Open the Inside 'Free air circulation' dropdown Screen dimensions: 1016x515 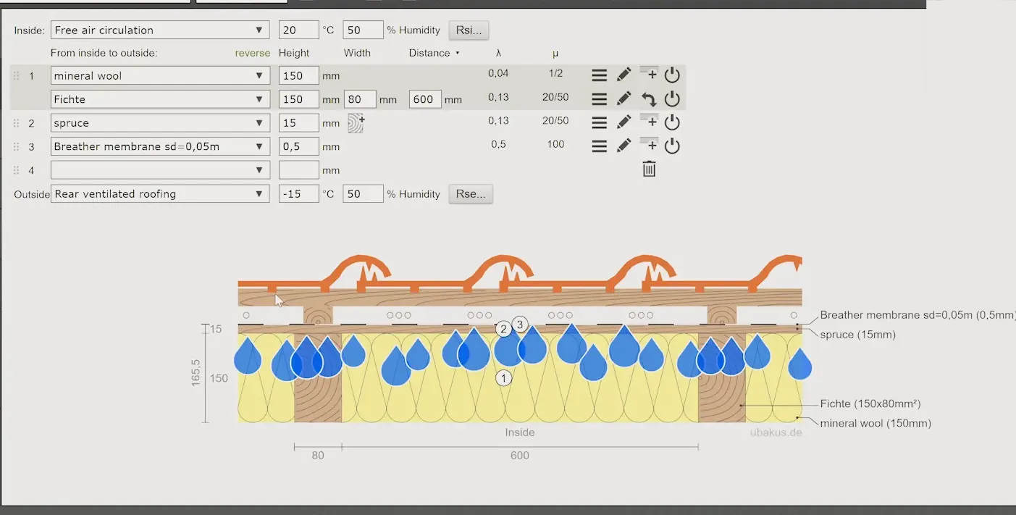[x=160, y=30]
